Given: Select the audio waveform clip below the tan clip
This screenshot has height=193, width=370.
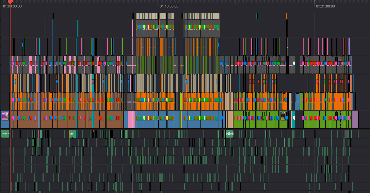Looking at the screenshot, I should (230, 134).
